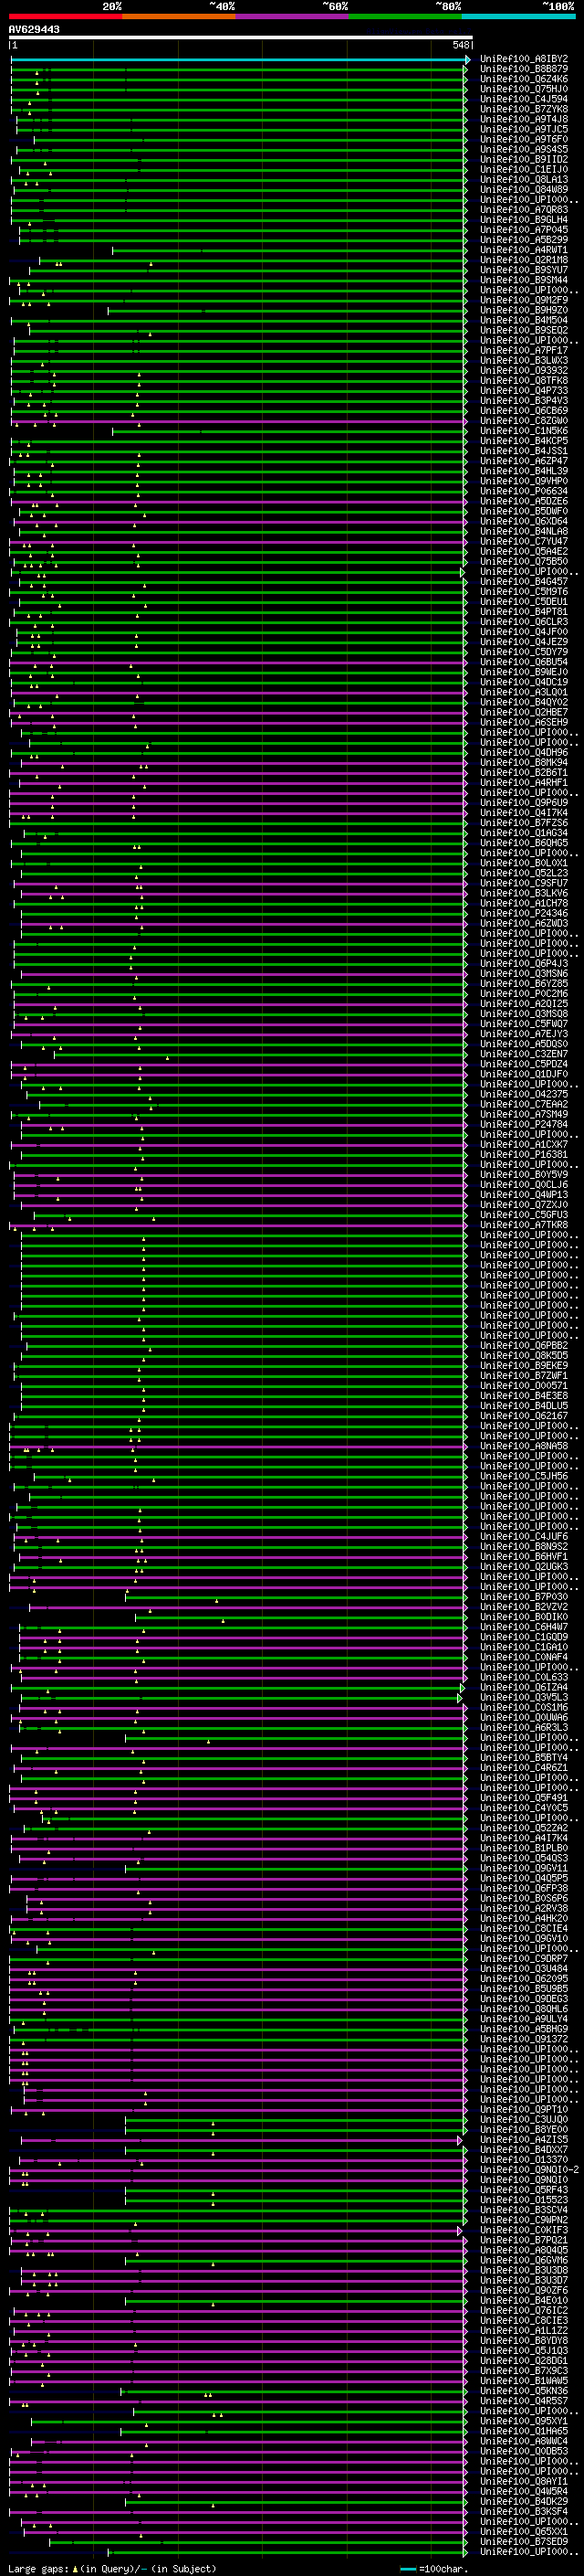Open UniRef100_A4RWT1 hit
The height and width of the screenshot is (2576, 584).
click(x=524, y=250)
